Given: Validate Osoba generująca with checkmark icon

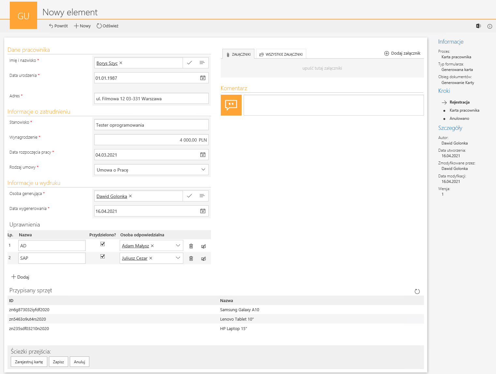Looking at the screenshot, I should tap(189, 196).
